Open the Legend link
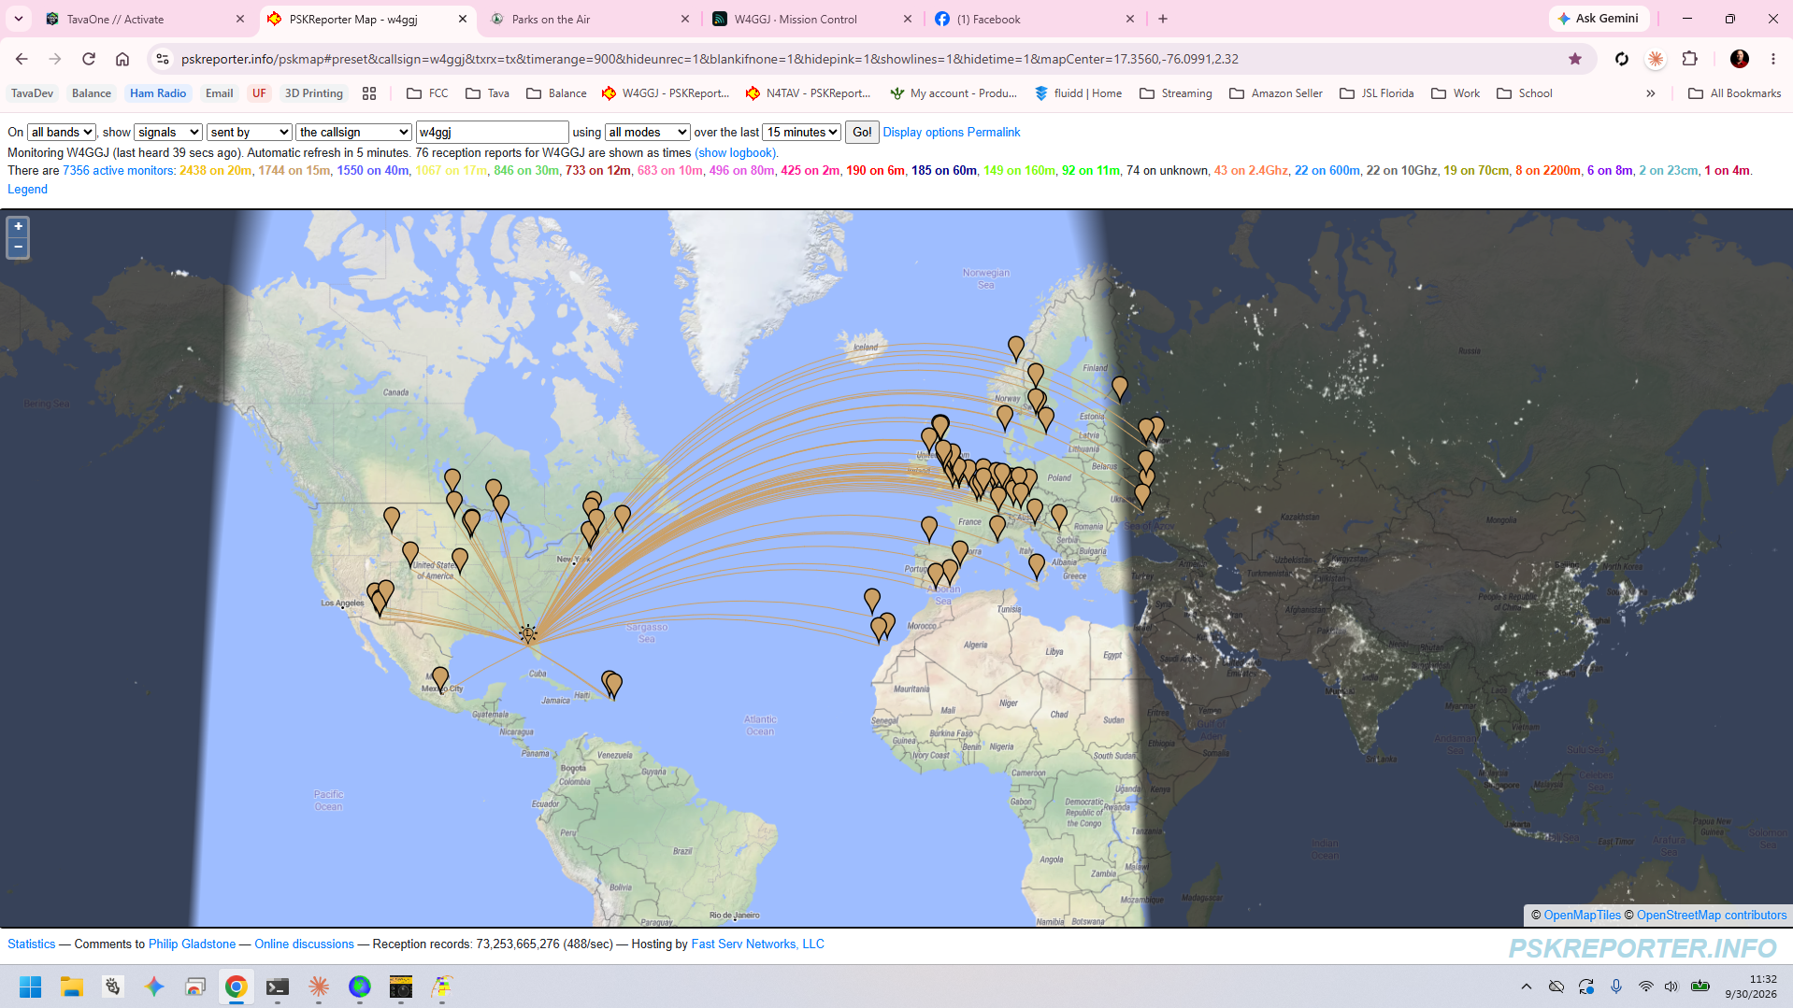Viewport: 1793px width, 1008px height. [27, 190]
